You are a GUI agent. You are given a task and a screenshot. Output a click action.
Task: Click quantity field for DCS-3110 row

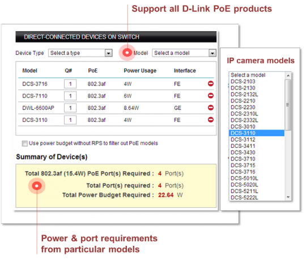point(70,120)
